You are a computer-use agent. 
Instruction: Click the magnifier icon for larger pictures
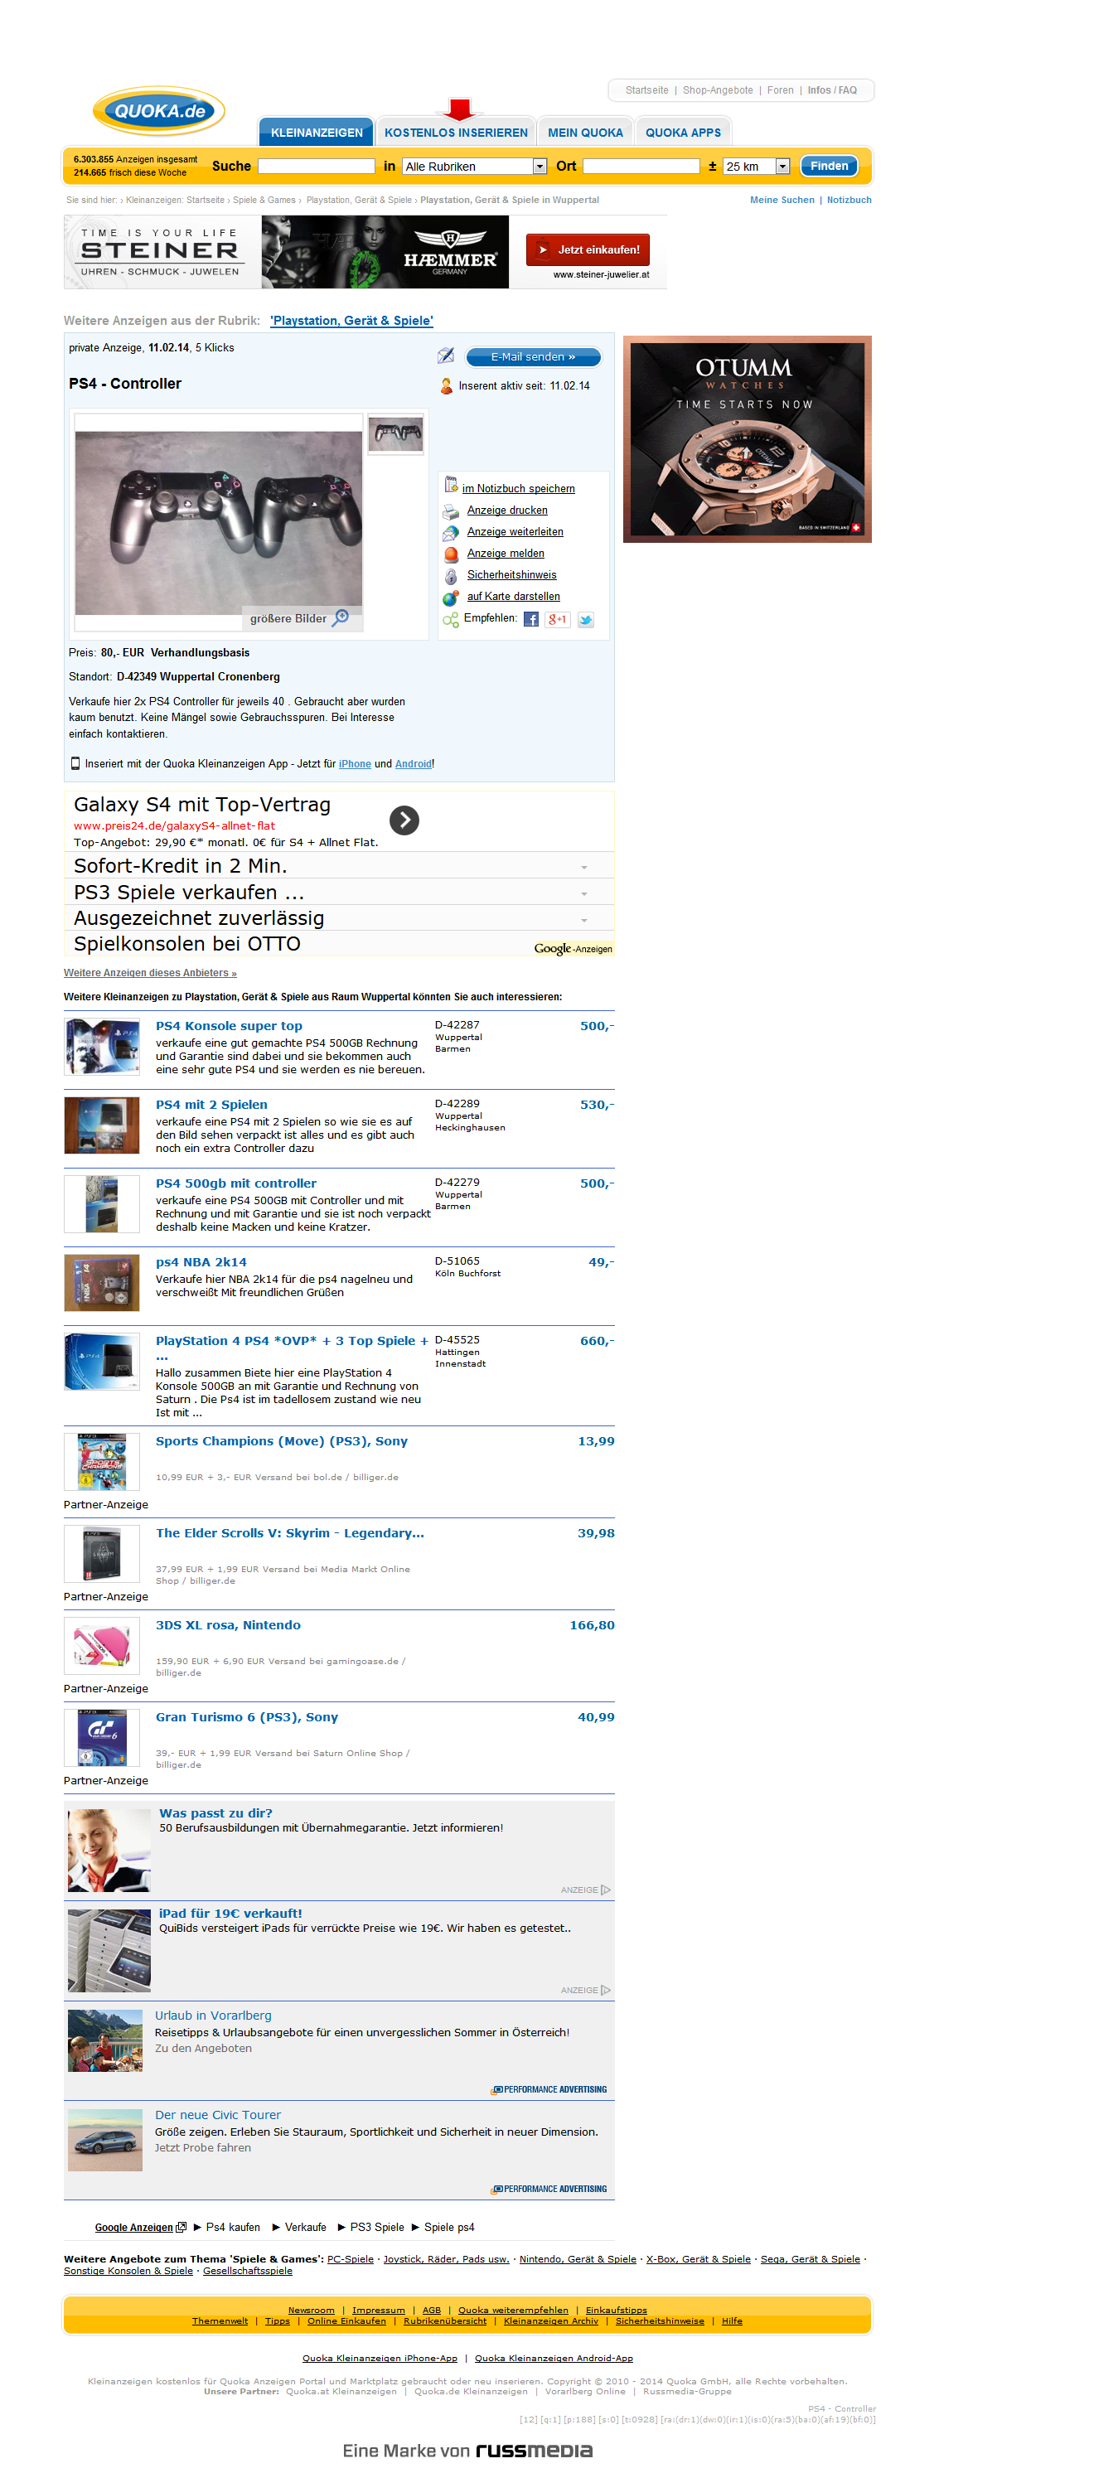point(341,618)
